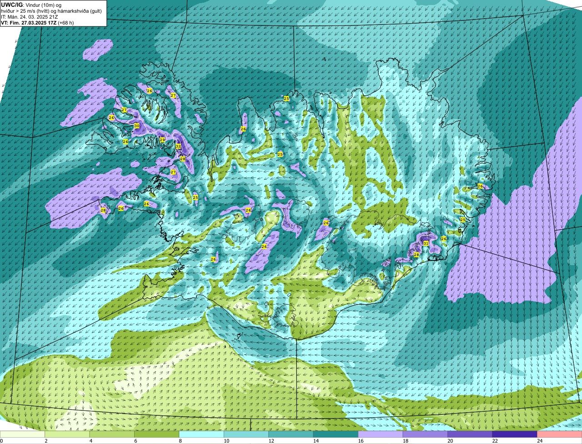Click the '20' tick label on color scale

(450, 441)
